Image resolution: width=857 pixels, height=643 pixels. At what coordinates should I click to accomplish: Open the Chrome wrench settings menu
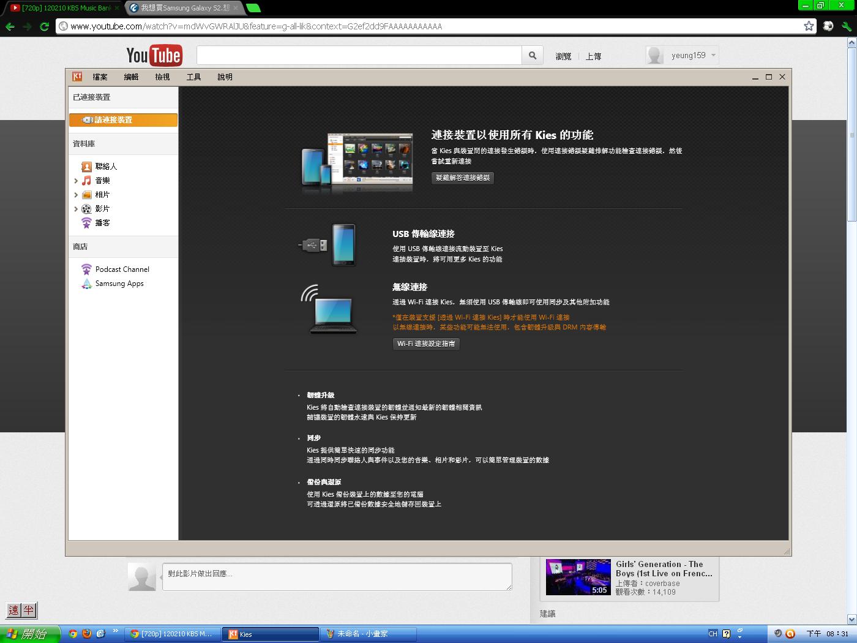click(846, 26)
